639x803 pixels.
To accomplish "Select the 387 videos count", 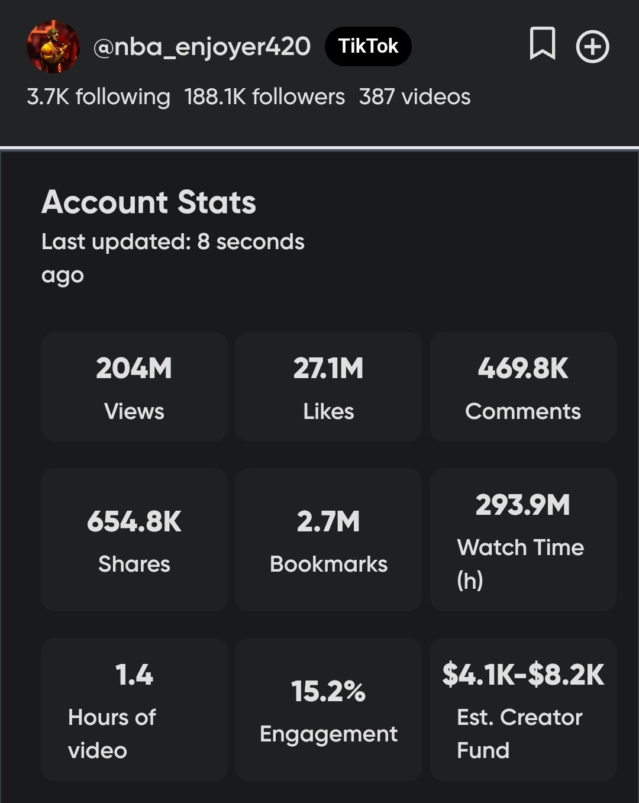I will point(415,96).
